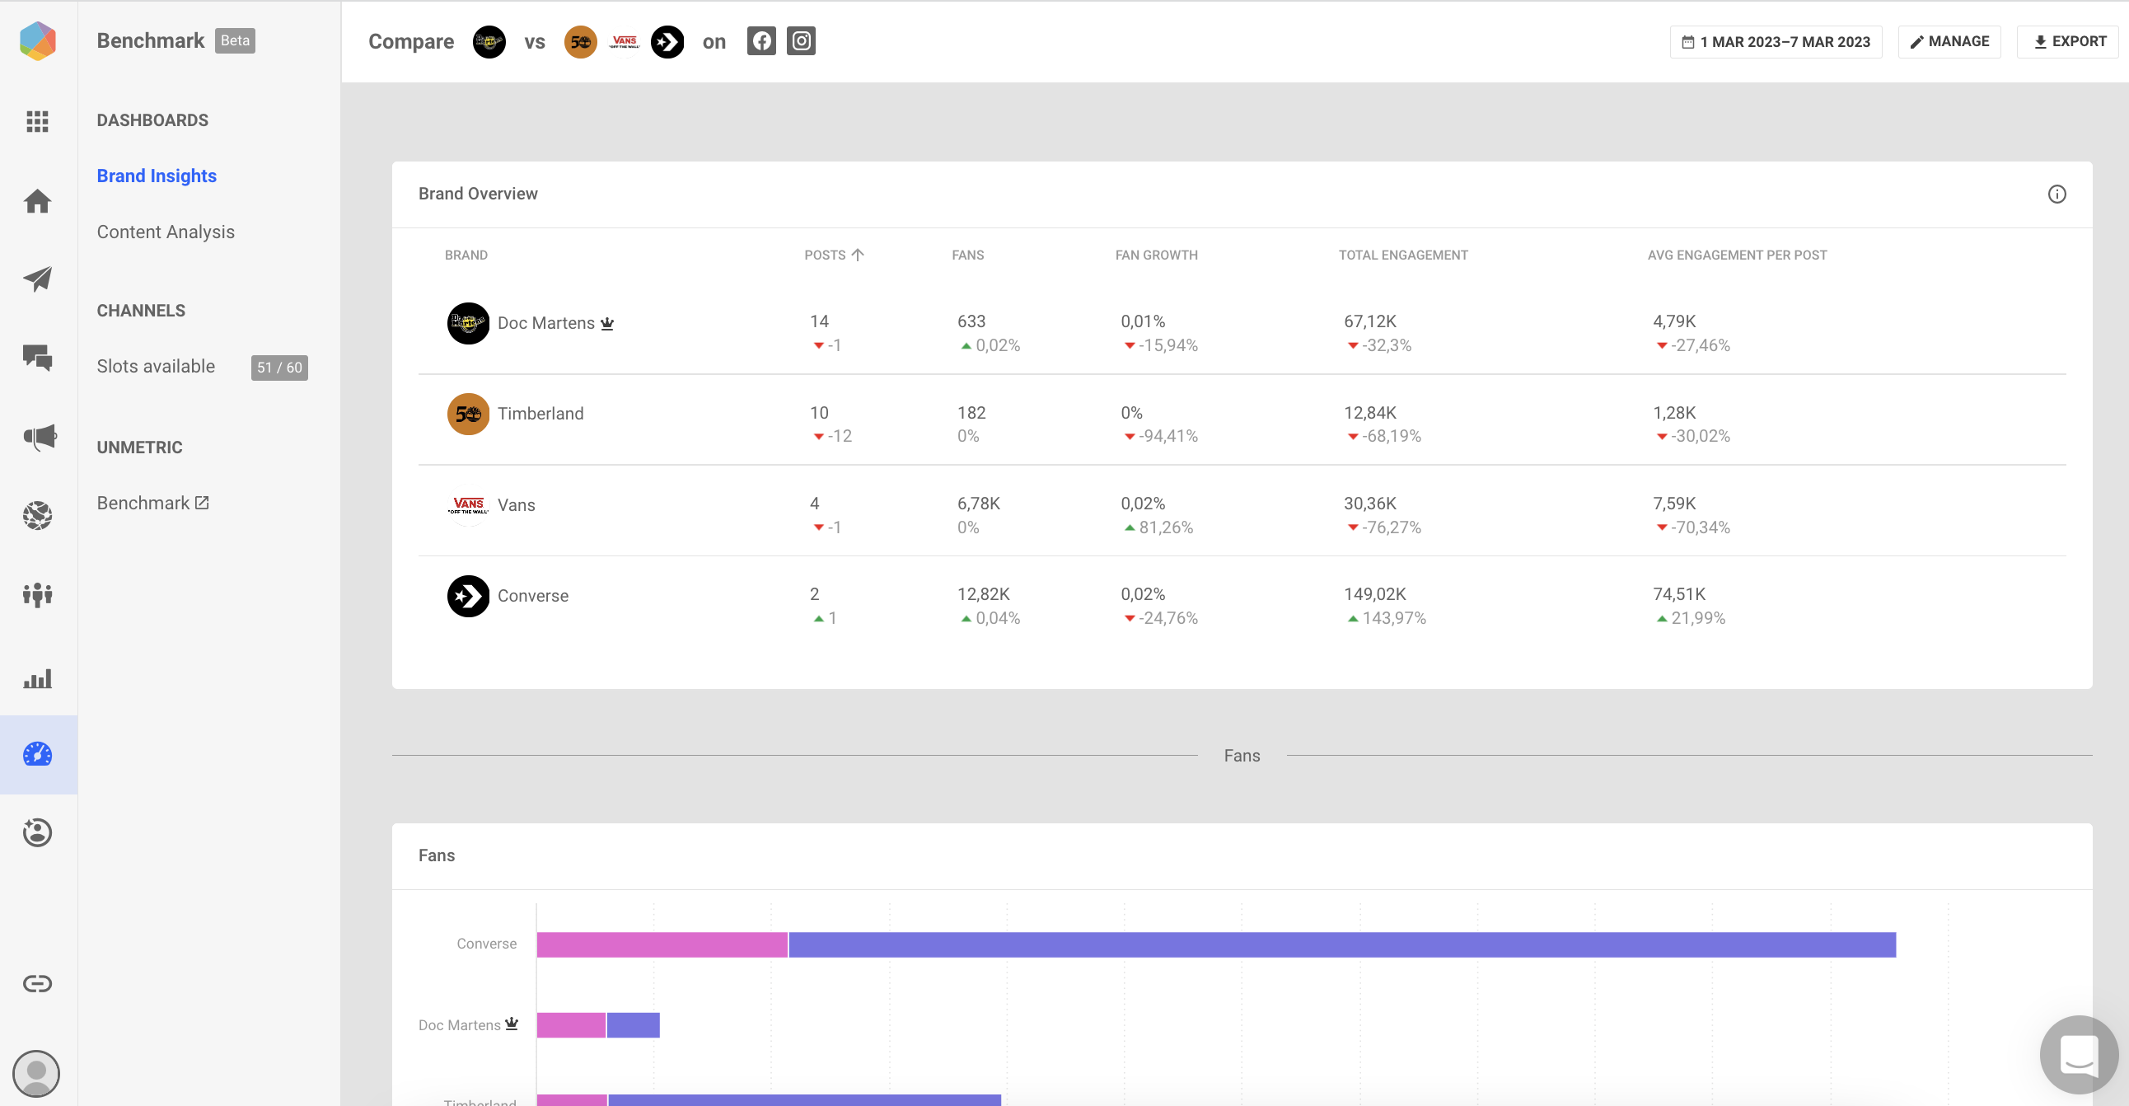Viewport: 2129px width, 1106px height.
Task: Sort table by TOTAL ENGAGEMENT column
Action: [x=1403, y=255]
